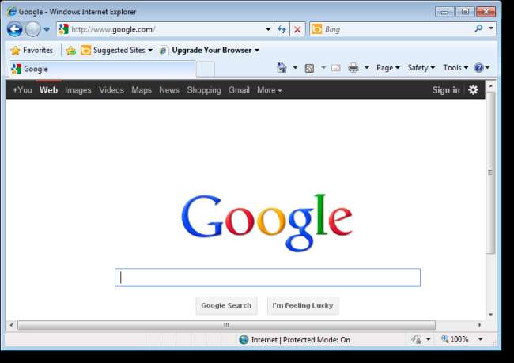
Task: Expand the zoom level dropdown arrow
Action: tap(481, 339)
